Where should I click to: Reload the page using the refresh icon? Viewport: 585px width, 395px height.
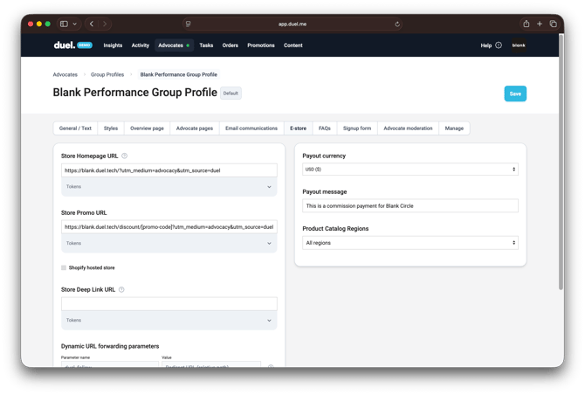click(x=397, y=24)
